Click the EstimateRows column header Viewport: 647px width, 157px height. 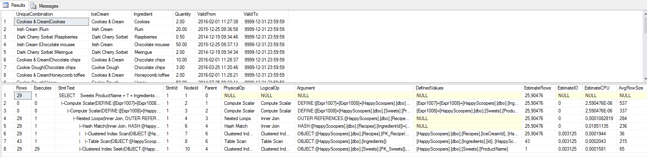tap(539, 88)
